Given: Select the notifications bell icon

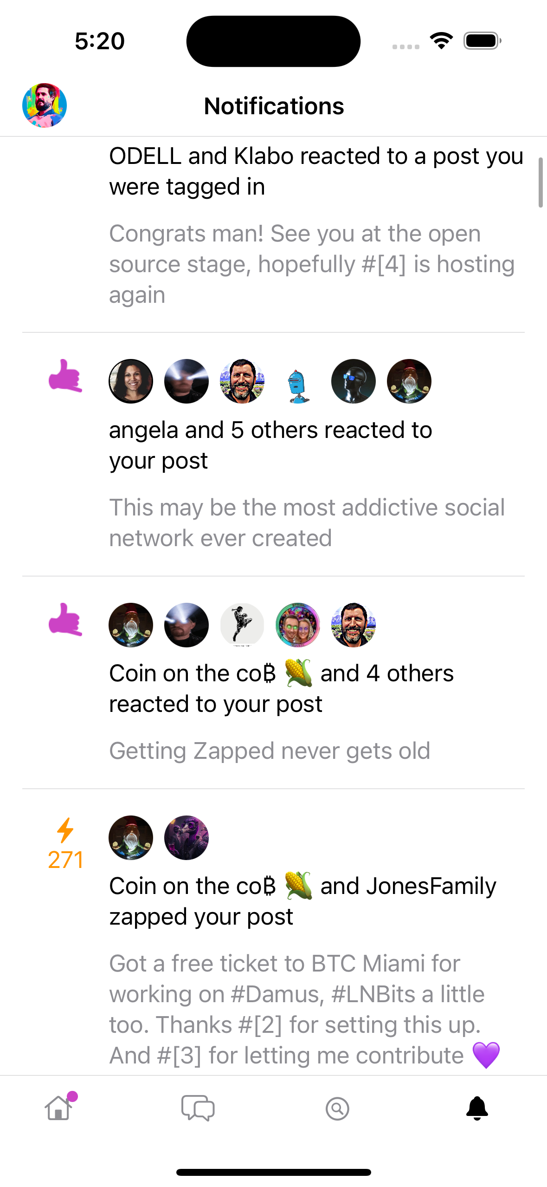Looking at the screenshot, I should click(477, 1109).
